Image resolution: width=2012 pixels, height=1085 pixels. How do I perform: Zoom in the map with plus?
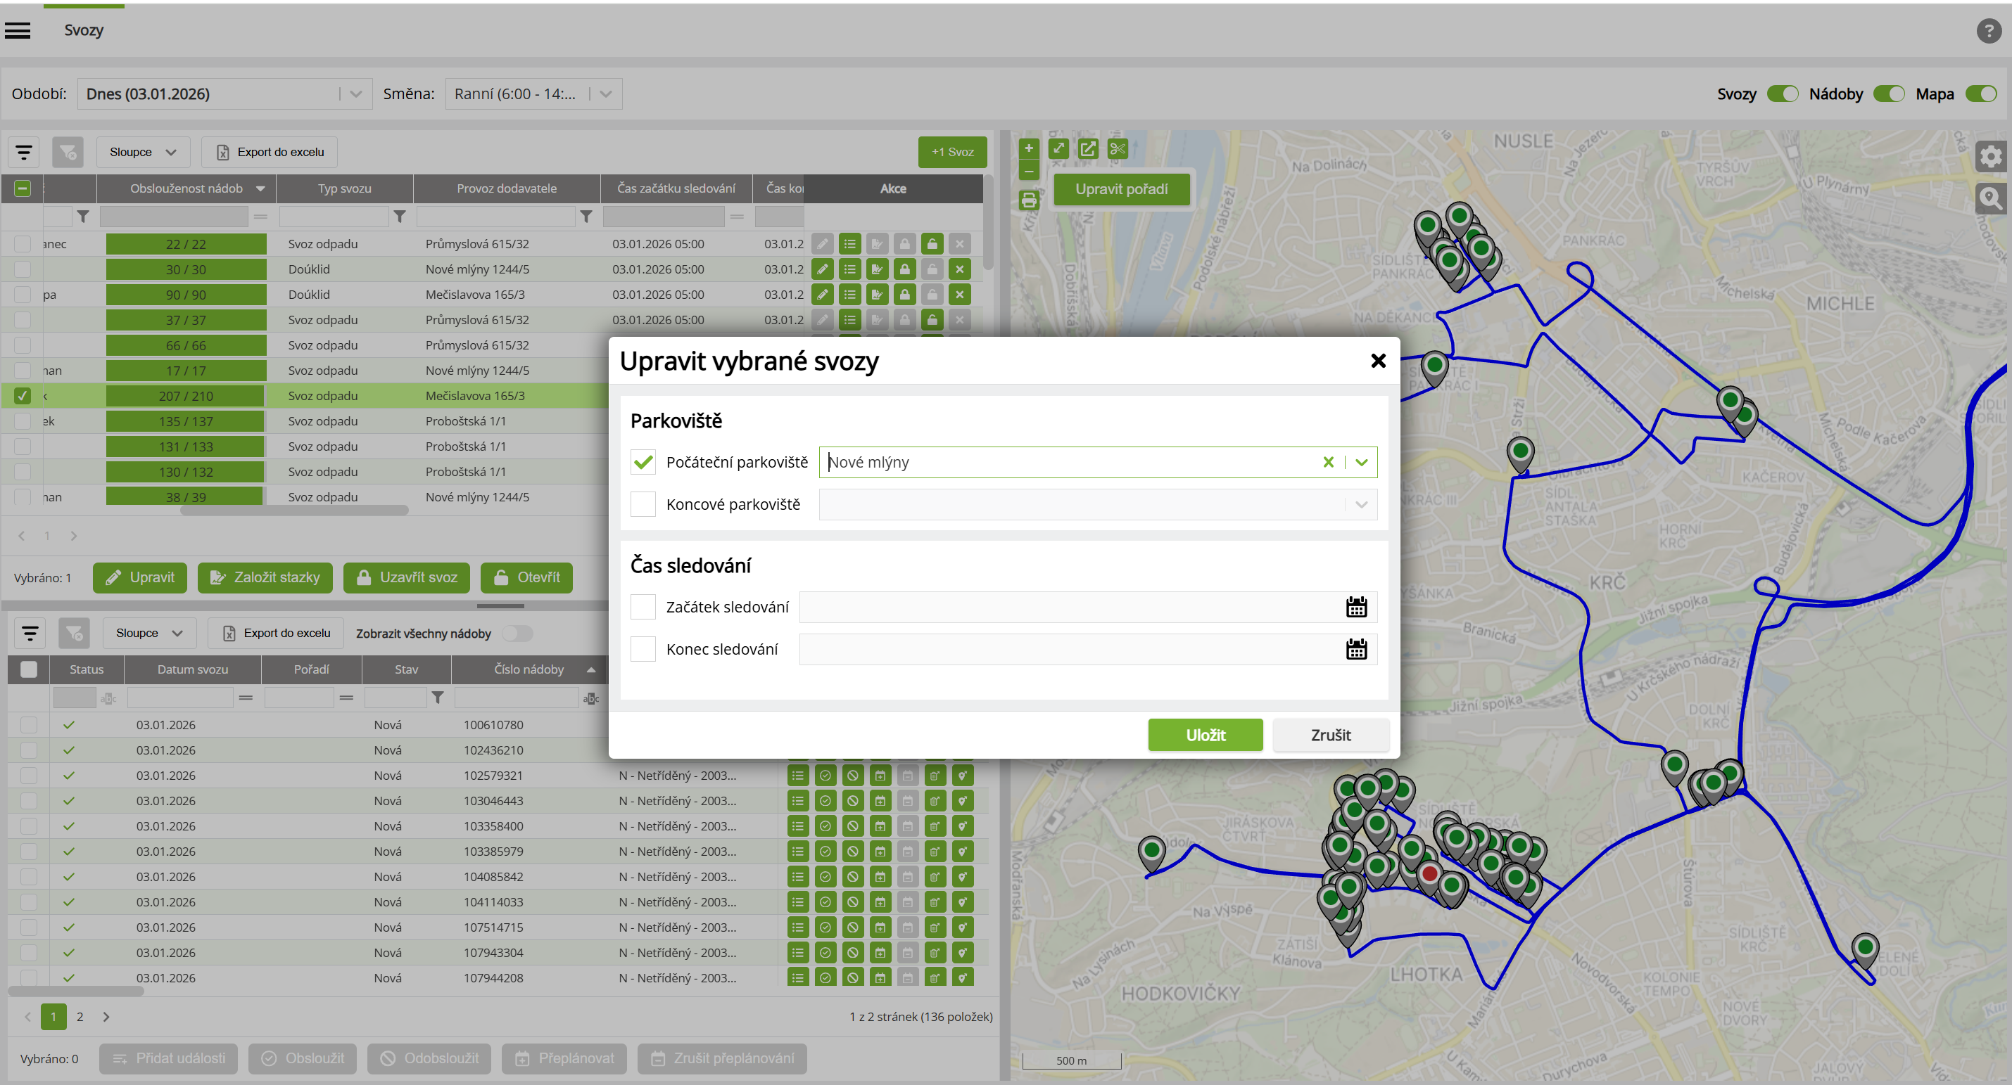tap(1029, 148)
